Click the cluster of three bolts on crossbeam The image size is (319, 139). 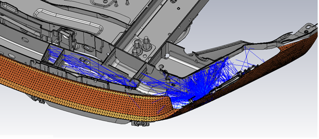142,46
